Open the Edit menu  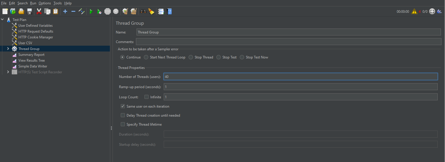click(12, 3)
